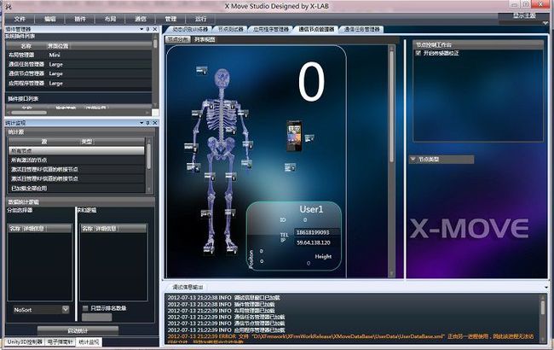Expand the 节点类型 section
The width and height of the screenshot is (554, 350).
click(x=413, y=160)
